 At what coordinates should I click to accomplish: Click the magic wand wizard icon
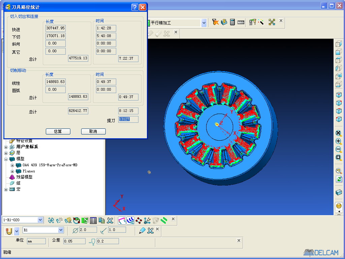tap(261, 22)
